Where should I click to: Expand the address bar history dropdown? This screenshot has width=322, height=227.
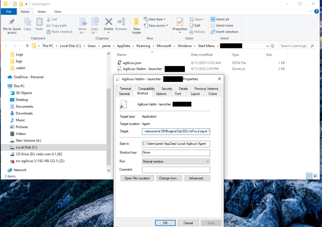click(x=268, y=46)
